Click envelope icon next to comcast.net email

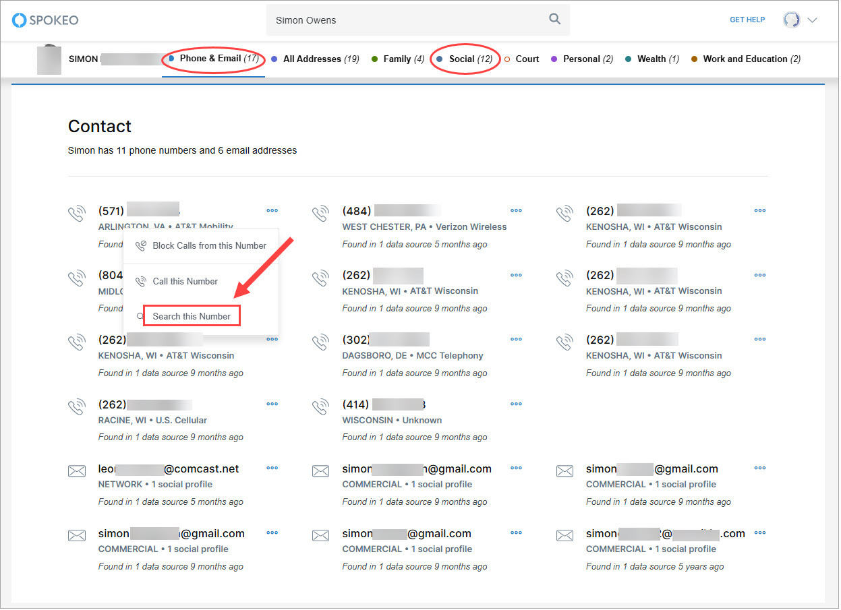point(77,471)
